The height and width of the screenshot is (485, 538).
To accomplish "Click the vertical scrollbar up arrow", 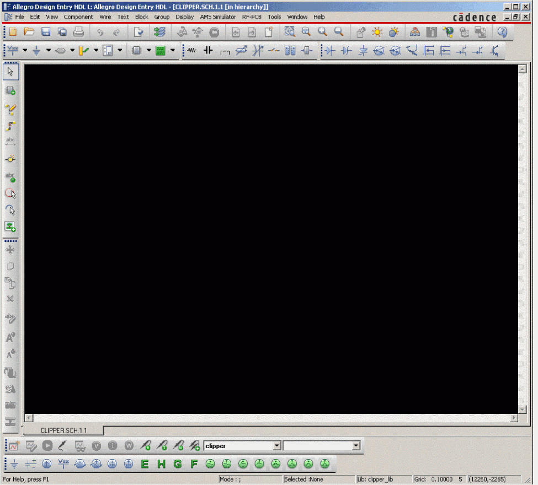I will click(x=522, y=69).
